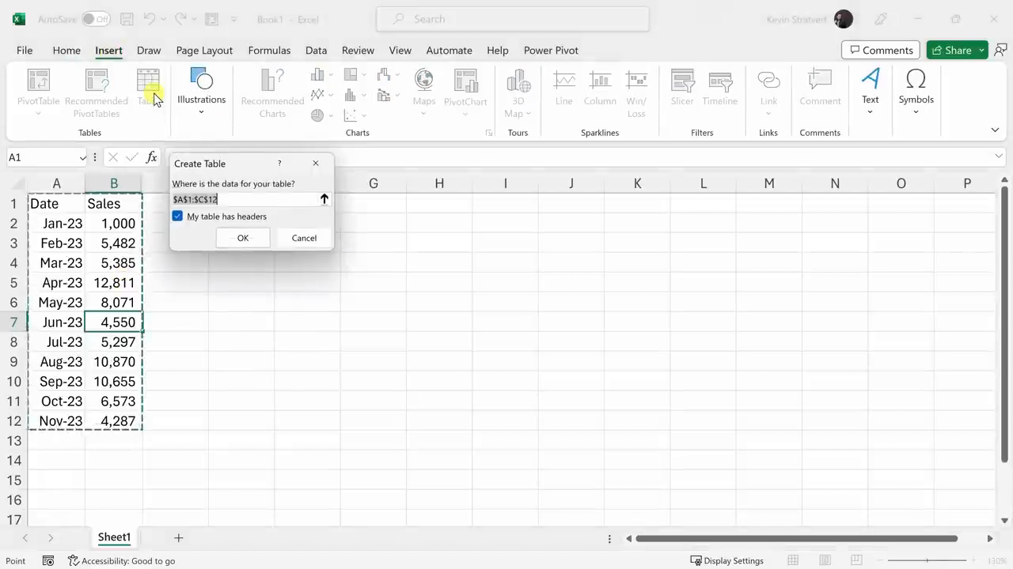Click OK in Create Table dialog
Screen dimensions: 1013x569
point(243,238)
